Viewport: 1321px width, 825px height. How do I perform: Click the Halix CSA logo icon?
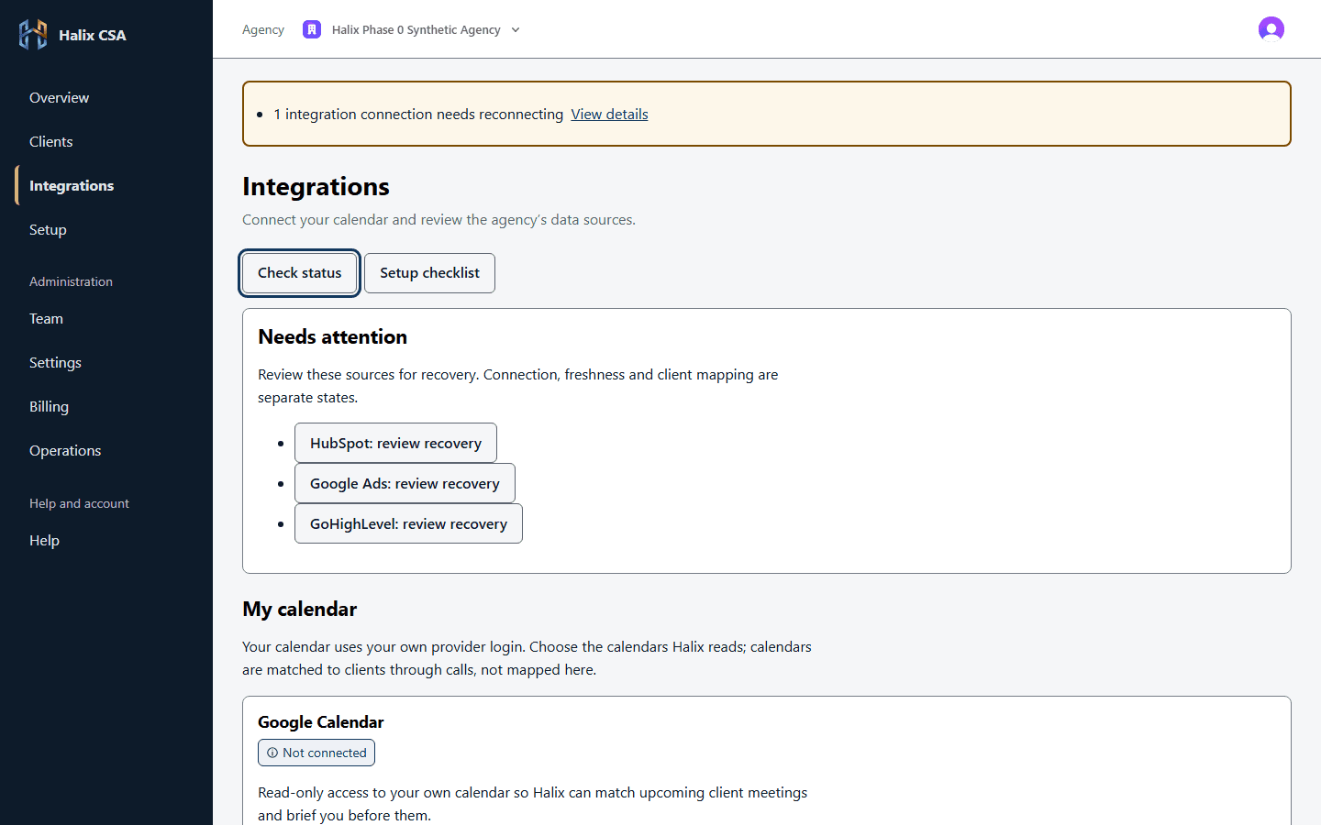coord(33,35)
